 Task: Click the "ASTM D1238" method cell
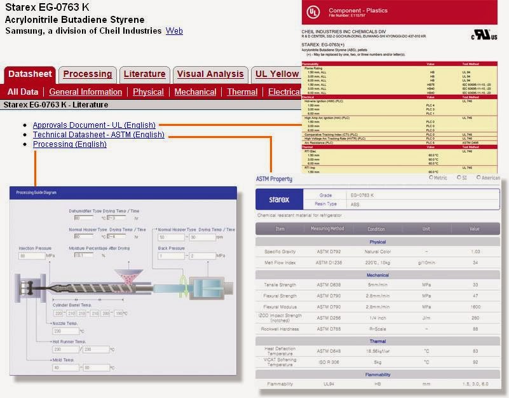tap(329, 263)
